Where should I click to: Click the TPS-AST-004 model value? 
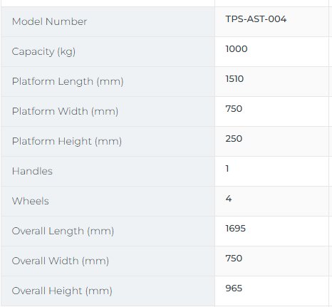256,19
